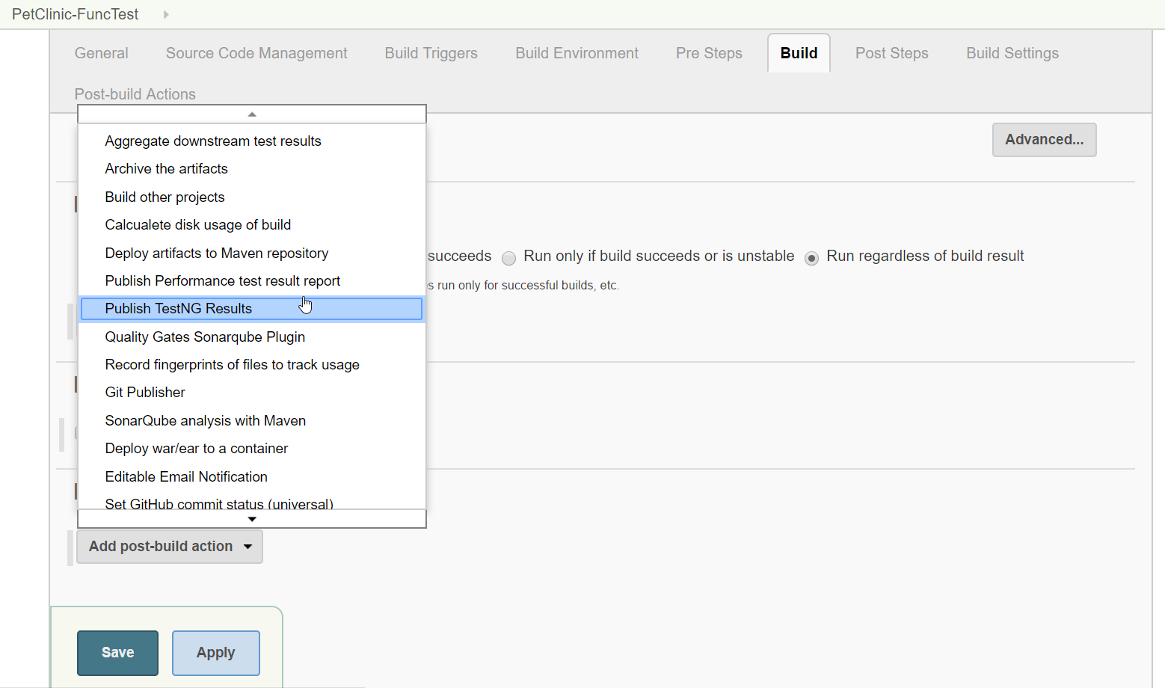Save the job configuration

coord(117,653)
